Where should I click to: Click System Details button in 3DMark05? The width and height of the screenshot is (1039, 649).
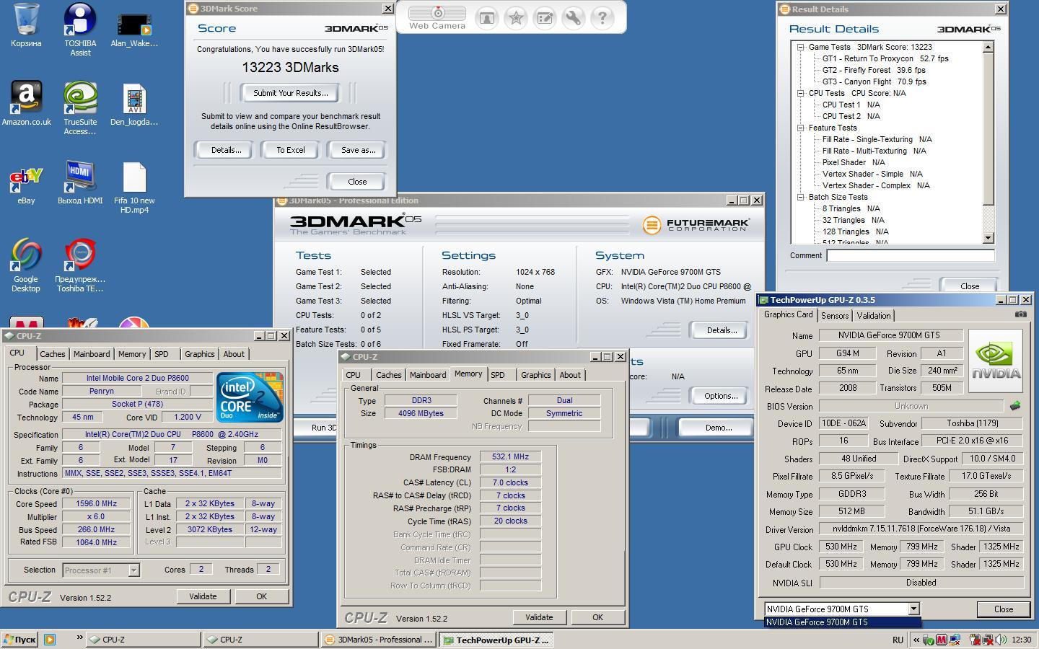point(722,330)
